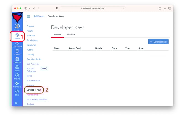Open the Account avatar in global navigation

coord(17,26)
